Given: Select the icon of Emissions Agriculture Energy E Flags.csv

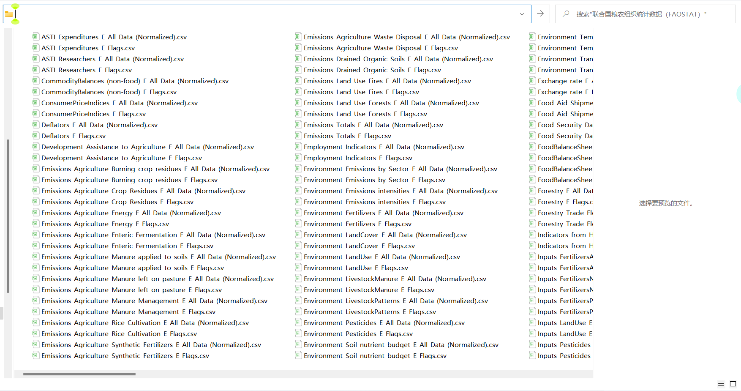Looking at the screenshot, I should tap(36, 224).
